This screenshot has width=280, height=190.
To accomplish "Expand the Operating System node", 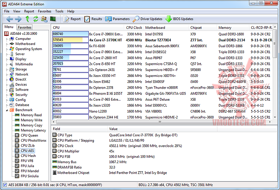I will (7, 49).
